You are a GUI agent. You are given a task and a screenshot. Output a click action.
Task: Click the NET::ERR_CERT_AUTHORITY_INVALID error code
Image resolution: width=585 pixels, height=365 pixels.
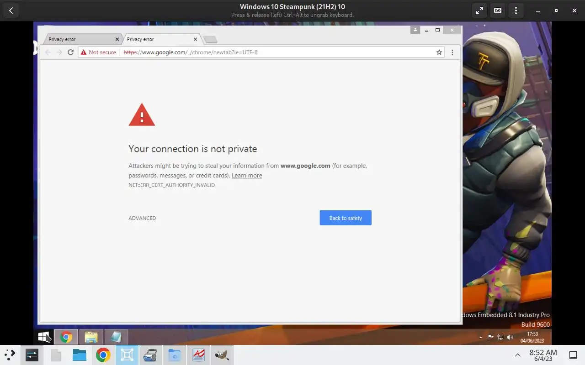coord(171,185)
